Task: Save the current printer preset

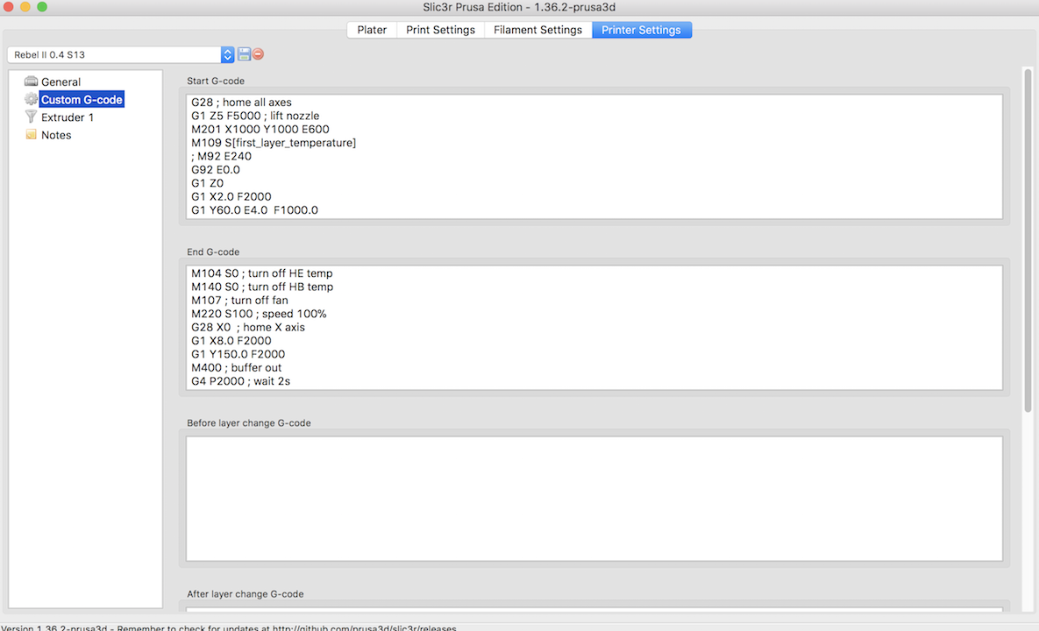Action: [x=244, y=54]
